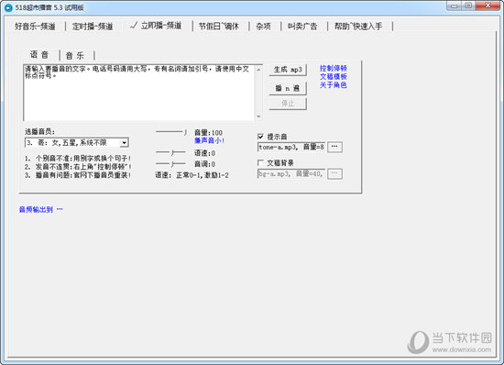Image resolution: width=504 pixels, height=365 pixels.
Task: Enable the 文稿背景 checkbox
Action: 260,163
